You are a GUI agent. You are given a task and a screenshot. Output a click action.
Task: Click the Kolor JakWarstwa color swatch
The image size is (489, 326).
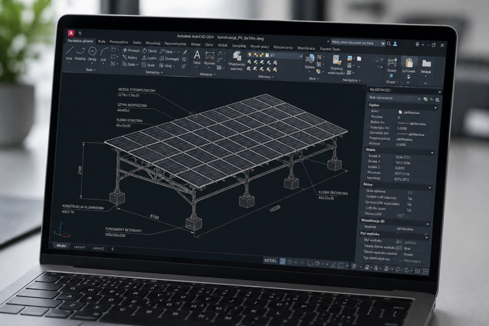(400, 112)
